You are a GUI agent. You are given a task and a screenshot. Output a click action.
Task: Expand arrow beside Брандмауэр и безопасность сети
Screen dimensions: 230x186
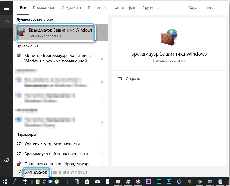click(102, 154)
